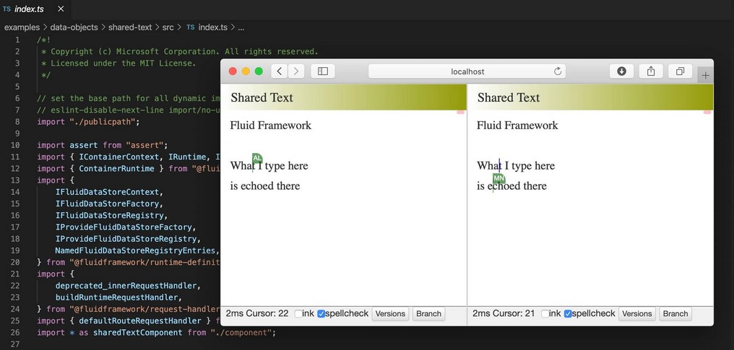
Task: Go forward in Safari history
Action: click(296, 71)
